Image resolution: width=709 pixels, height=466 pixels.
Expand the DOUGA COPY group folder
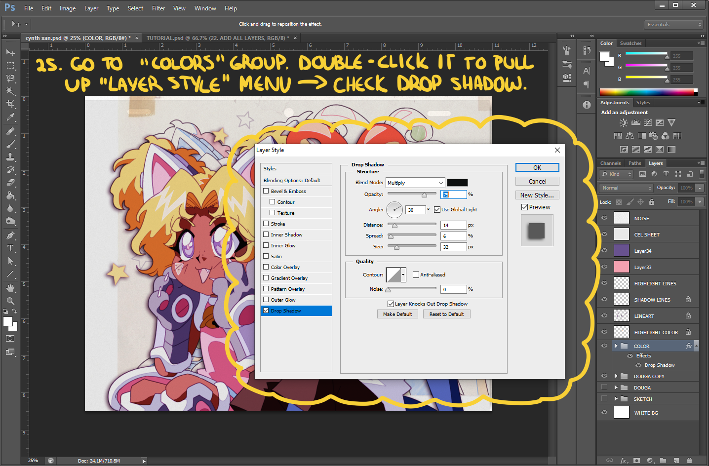tap(616, 376)
